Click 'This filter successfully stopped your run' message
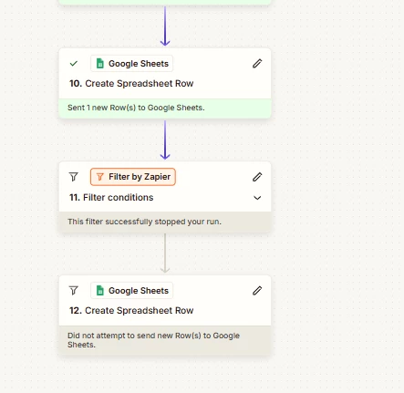The height and width of the screenshot is (393, 404). click(144, 222)
